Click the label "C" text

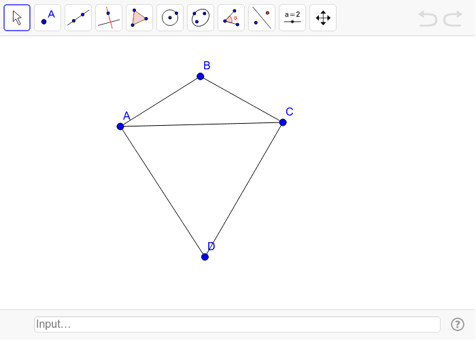289,112
